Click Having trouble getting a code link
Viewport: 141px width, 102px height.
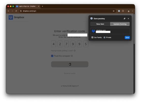coord(62,51)
